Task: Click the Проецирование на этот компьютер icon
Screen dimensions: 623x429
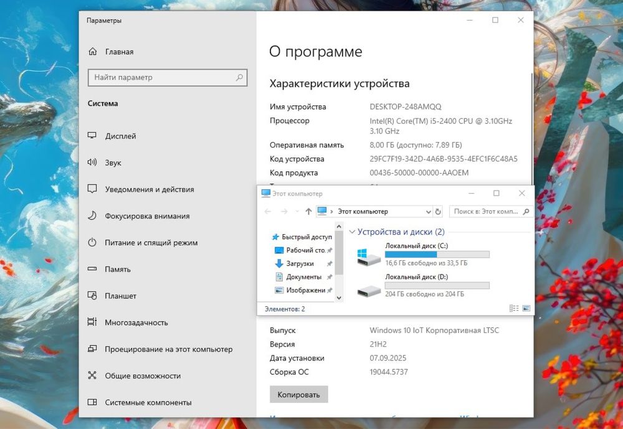Action: click(92, 349)
